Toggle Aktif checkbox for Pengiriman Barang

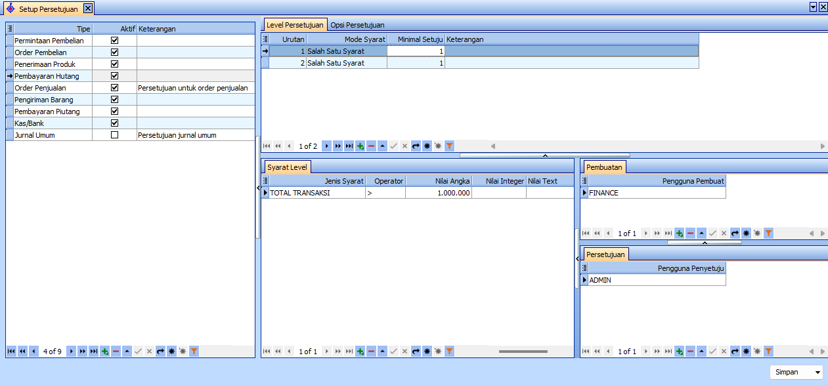click(x=114, y=100)
